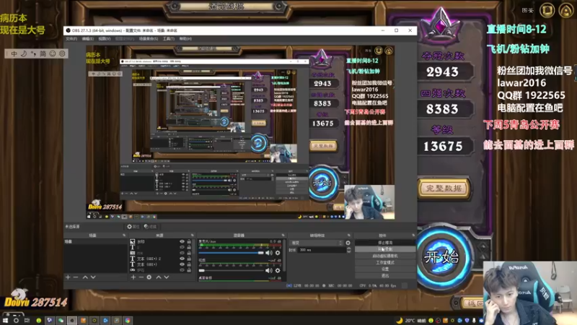Viewport: 577px width, 325px height.
Task: Open the Windows Start menu
Action: 5,321
